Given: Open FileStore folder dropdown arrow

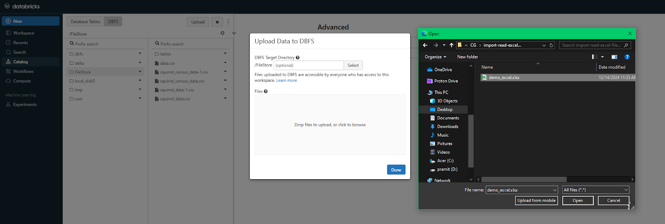Looking at the screenshot, I should click(140, 72).
